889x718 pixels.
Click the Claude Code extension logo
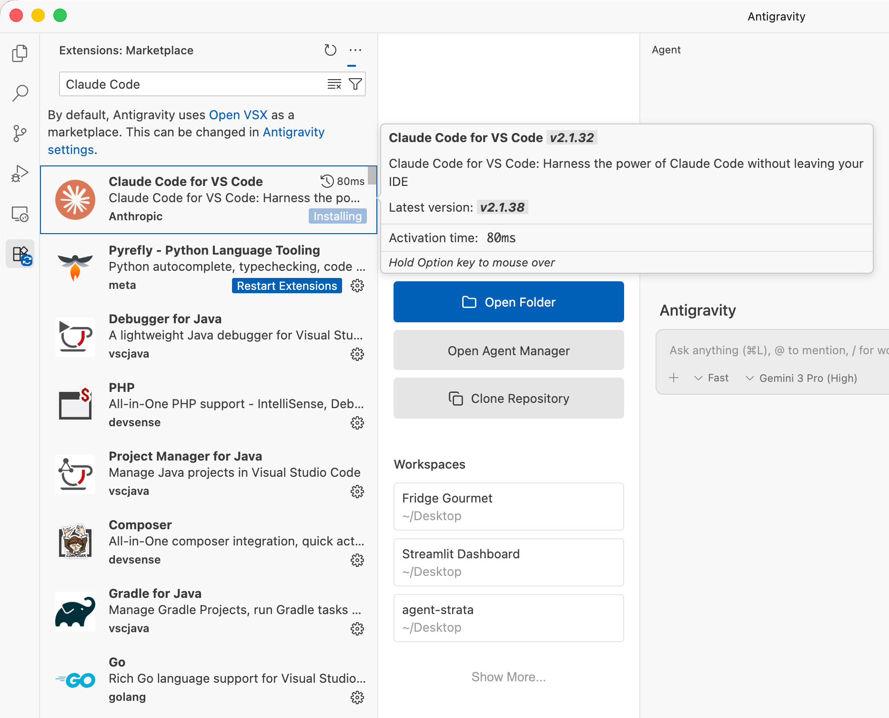coord(75,200)
